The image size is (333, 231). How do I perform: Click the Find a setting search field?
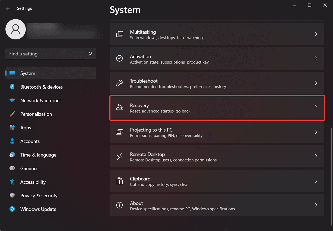coord(46,54)
